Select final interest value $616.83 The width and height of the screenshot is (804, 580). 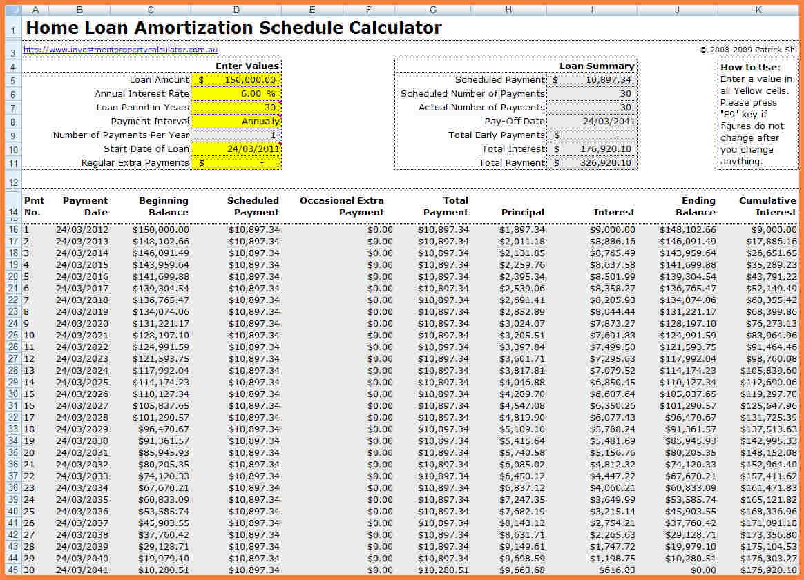pyautogui.click(x=617, y=570)
